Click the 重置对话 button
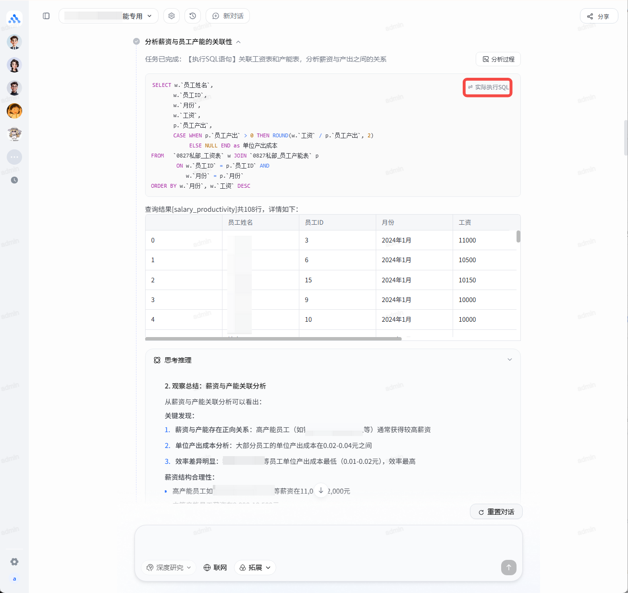 tap(496, 512)
